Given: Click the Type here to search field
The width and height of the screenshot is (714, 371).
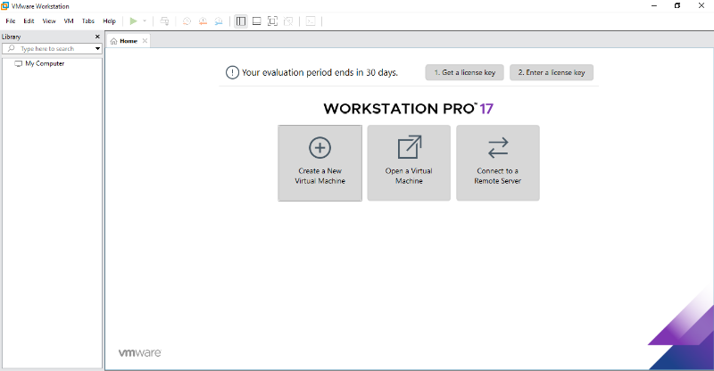Looking at the screenshot, I should 52,48.
